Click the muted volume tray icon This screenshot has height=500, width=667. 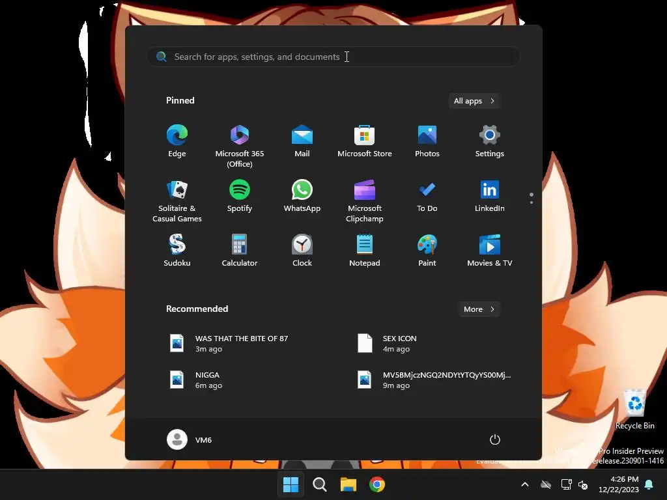pyautogui.click(x=583, y=484)
